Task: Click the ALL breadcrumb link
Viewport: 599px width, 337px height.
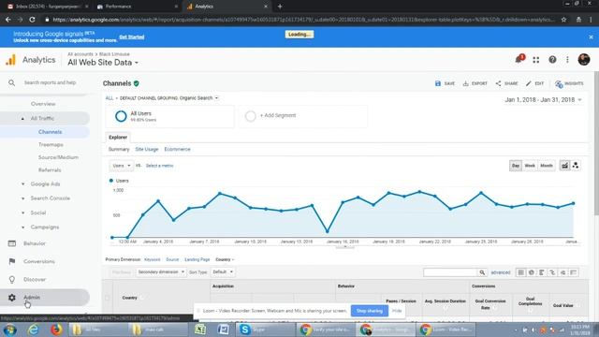Action: click(110, 98)
